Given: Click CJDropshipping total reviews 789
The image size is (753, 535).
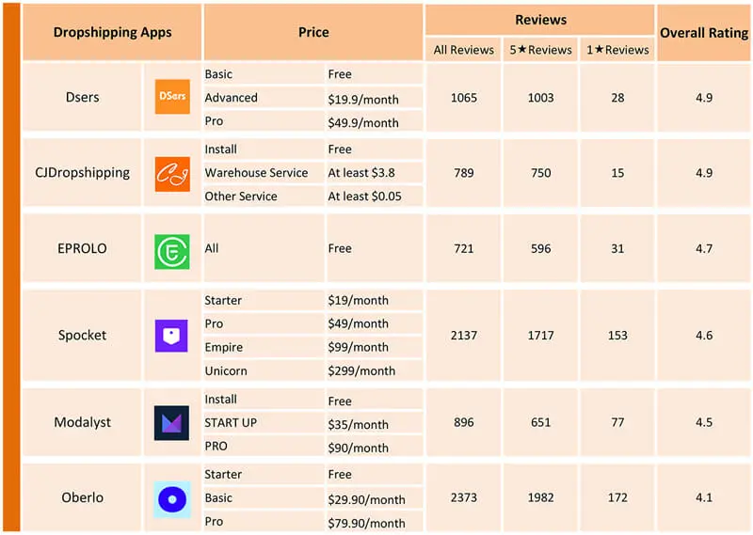Looking at the screenshot, I should point(464,173).
